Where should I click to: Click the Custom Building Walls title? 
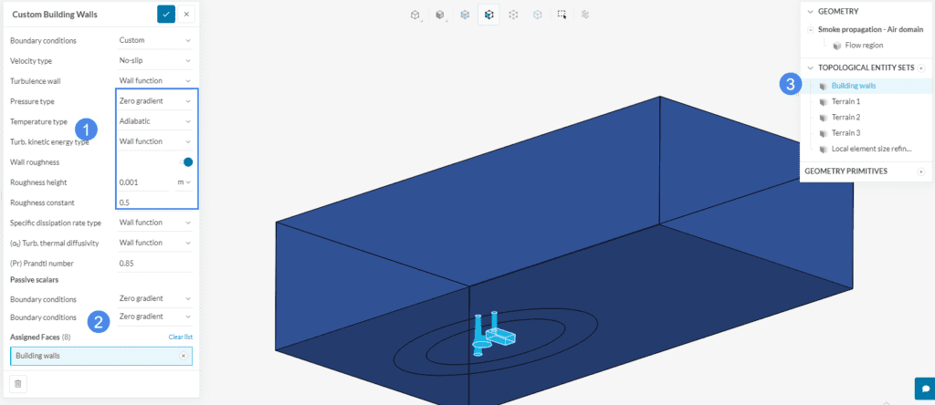pyautogui.click(x=55, y=15)
